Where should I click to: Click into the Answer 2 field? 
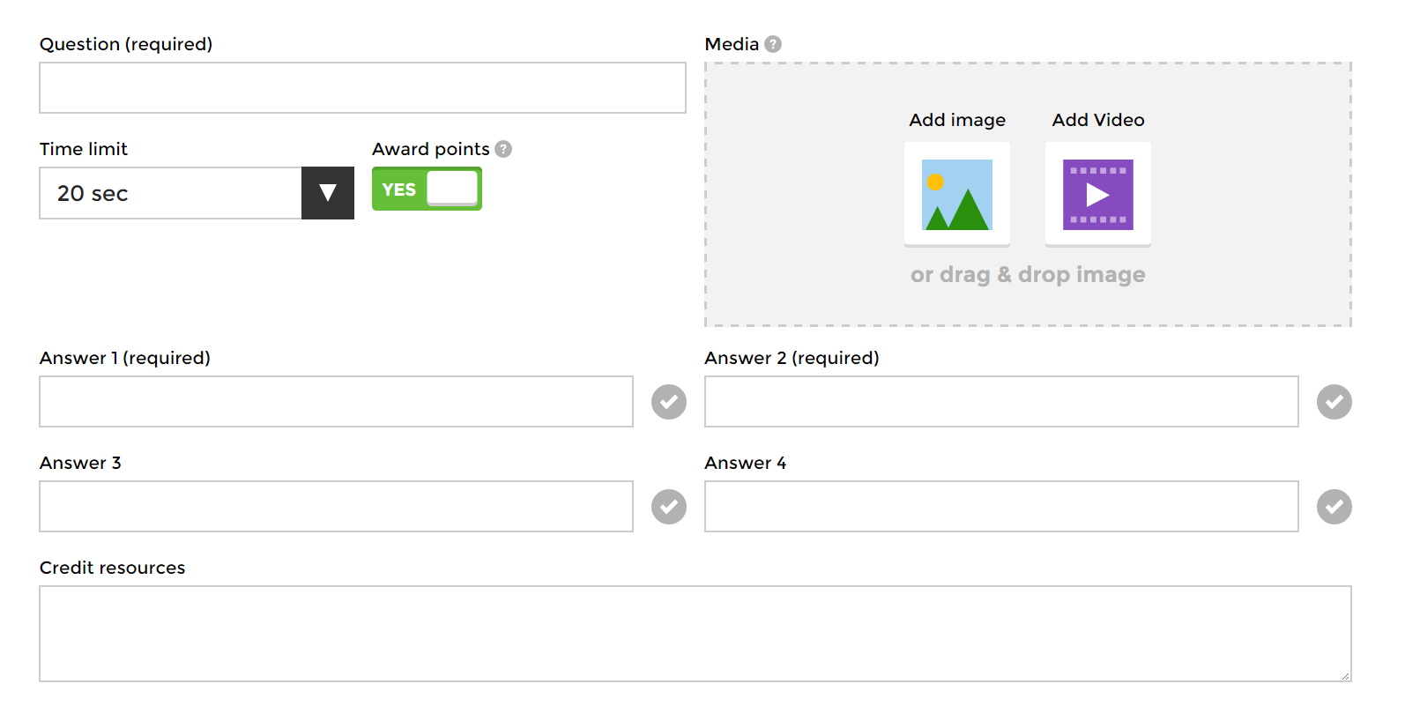[x=1001, y=402]
